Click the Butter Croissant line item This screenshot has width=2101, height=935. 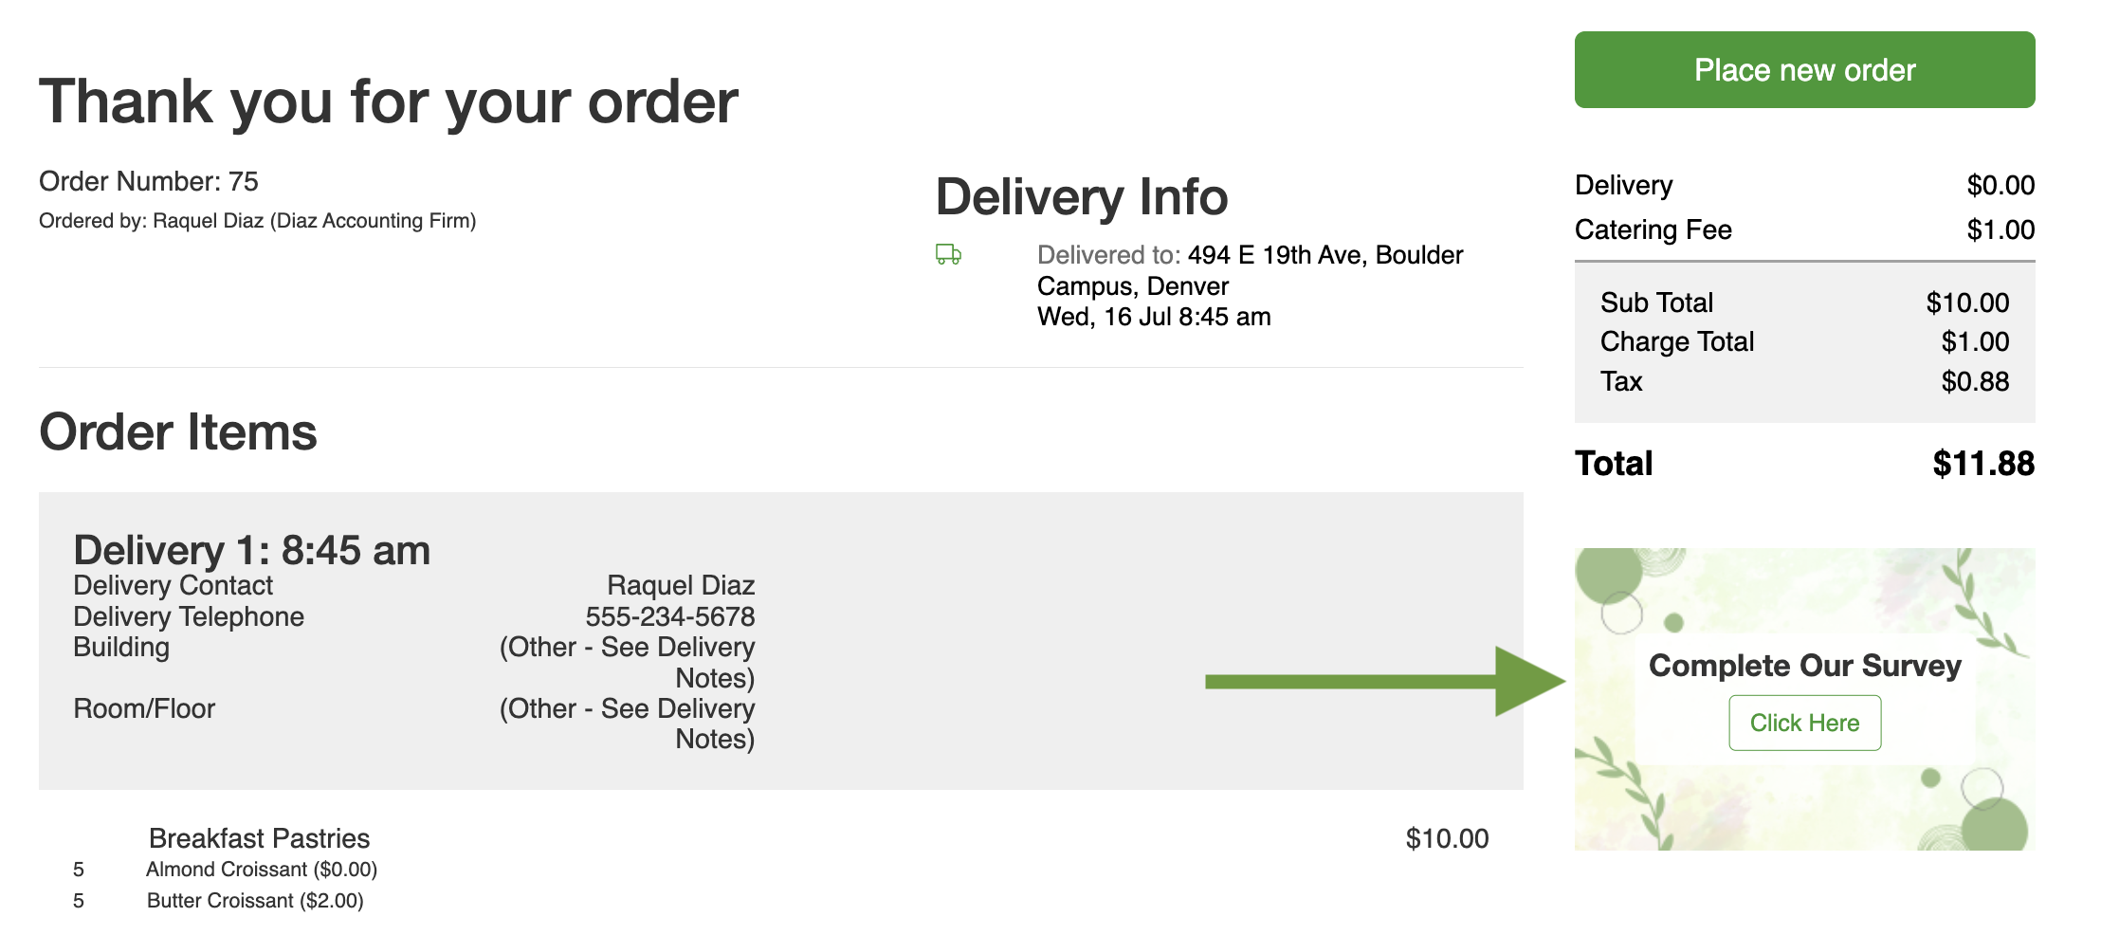(x=255, y=901)
